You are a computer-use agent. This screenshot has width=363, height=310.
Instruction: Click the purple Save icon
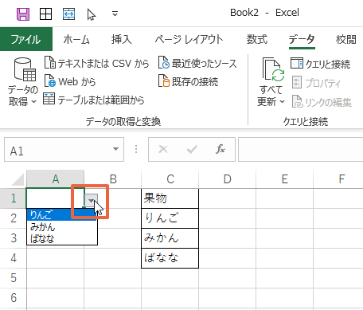coord(23,14)
